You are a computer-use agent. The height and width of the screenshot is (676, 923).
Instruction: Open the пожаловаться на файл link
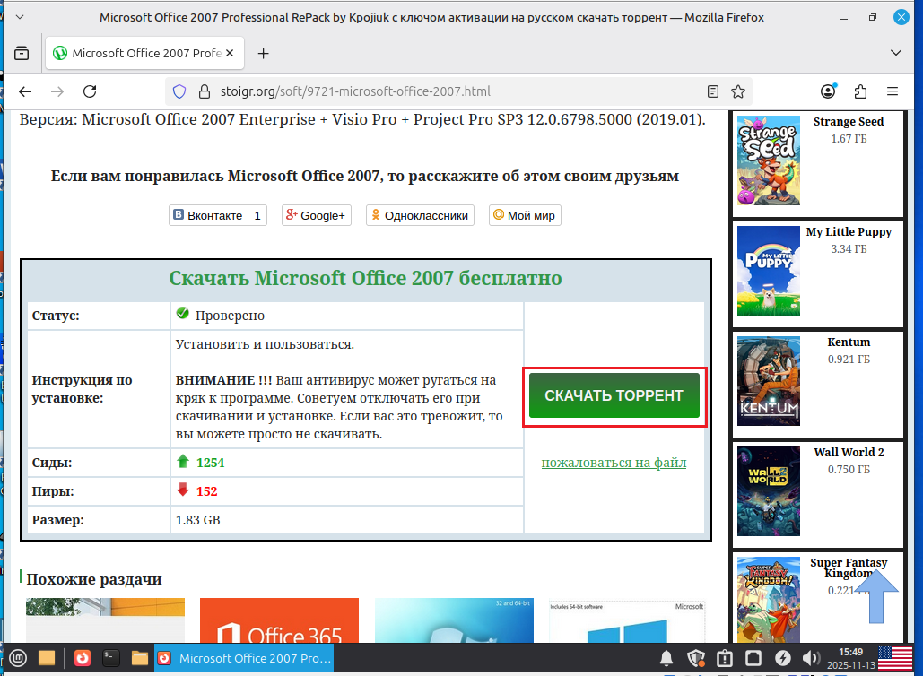pos(614,463)
